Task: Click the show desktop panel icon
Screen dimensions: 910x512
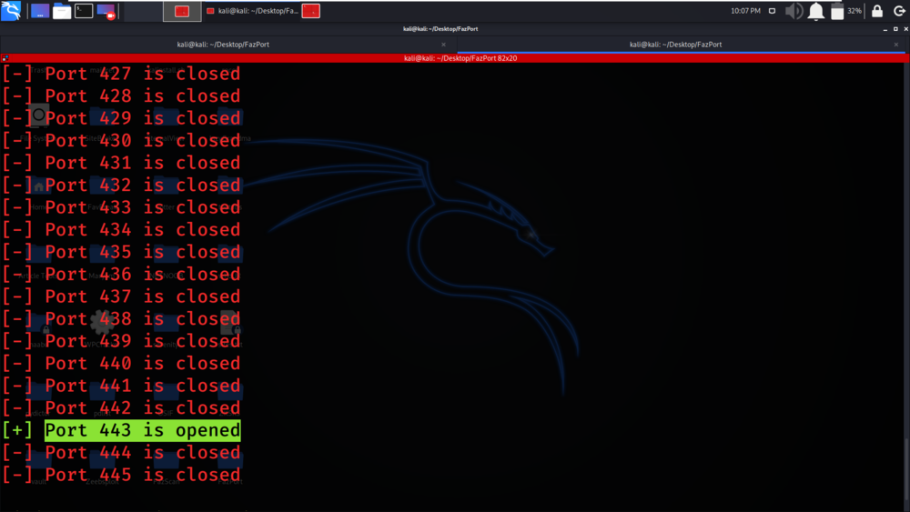Action: coord(40,11)
